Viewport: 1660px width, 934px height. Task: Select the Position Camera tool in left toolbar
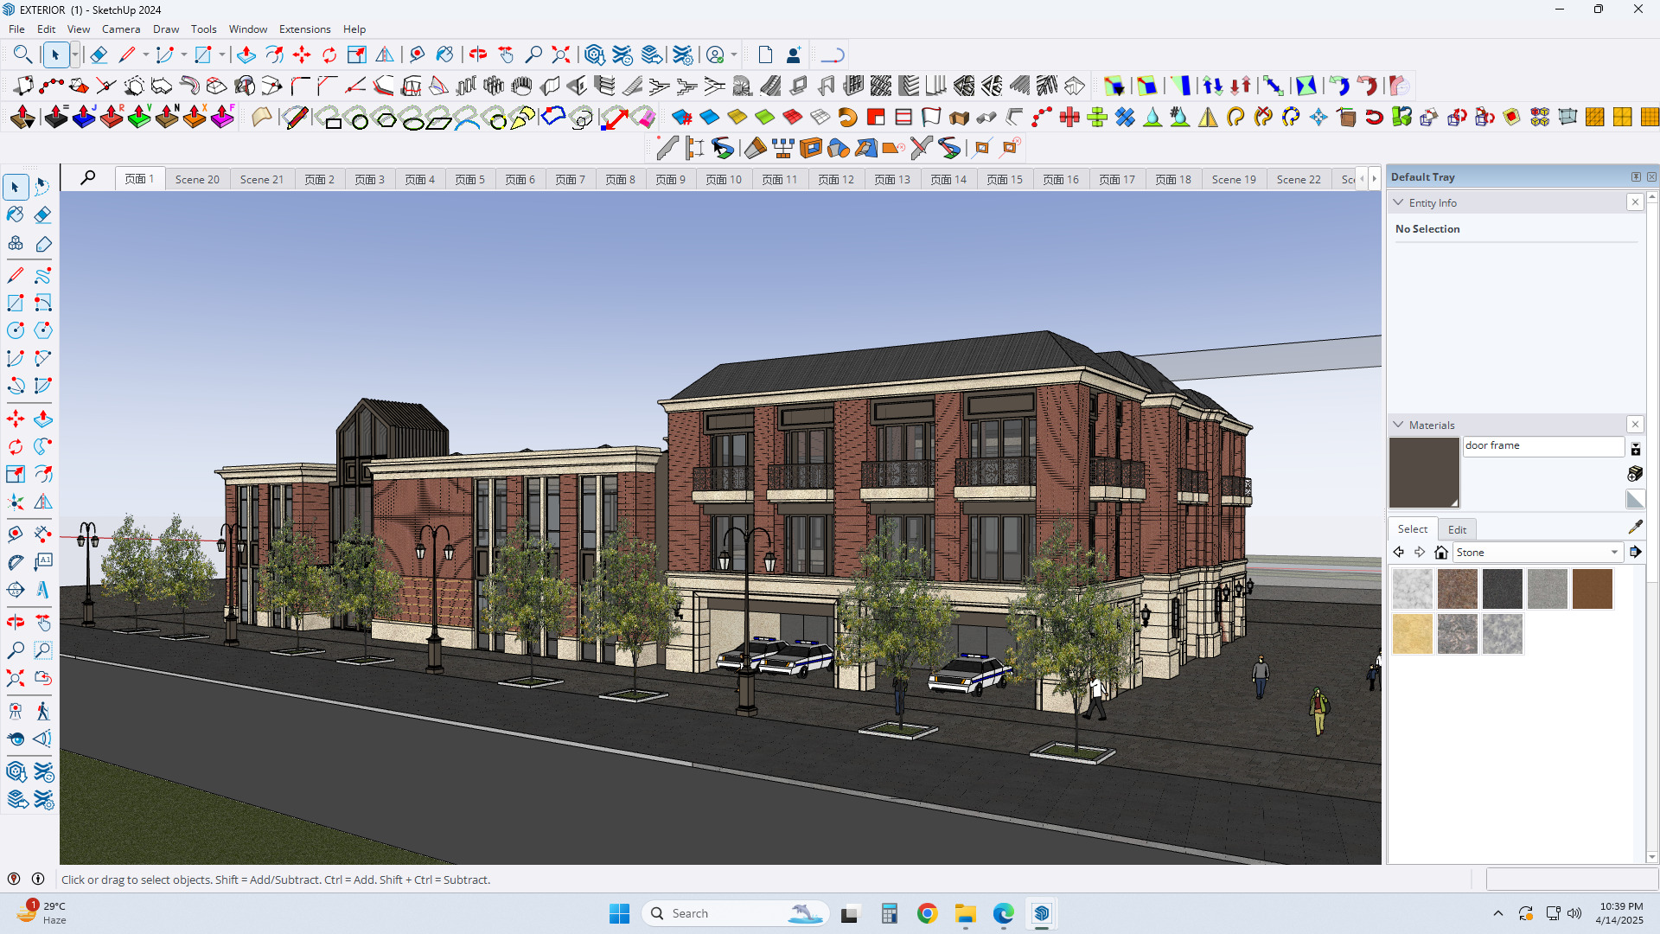click(16, 711)
